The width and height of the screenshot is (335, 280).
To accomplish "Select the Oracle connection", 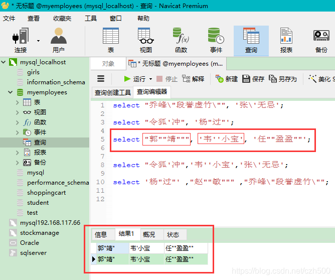I will tap(30, 243).
